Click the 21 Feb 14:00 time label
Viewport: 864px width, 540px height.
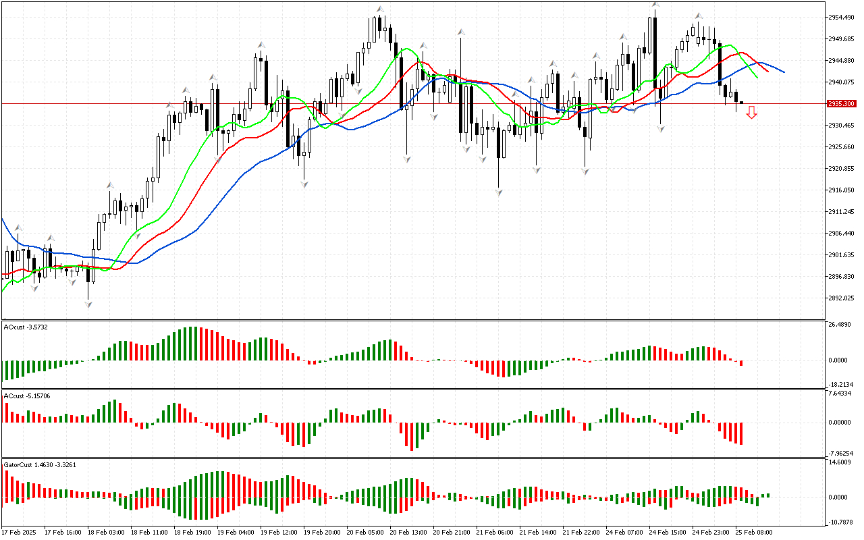tap(539, 533)
